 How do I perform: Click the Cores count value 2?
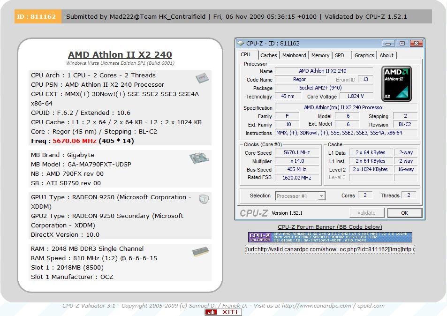coord(365,195)
